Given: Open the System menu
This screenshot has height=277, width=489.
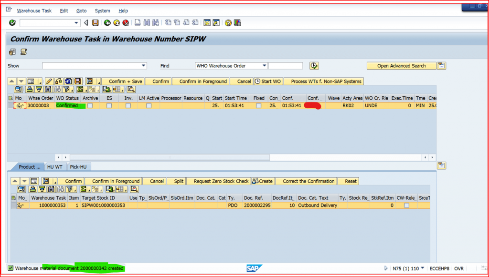Looking at the screenshot, I should [x=102, y=10].
